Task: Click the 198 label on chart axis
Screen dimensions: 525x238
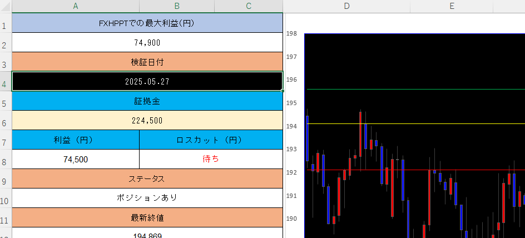Action: 291,34
